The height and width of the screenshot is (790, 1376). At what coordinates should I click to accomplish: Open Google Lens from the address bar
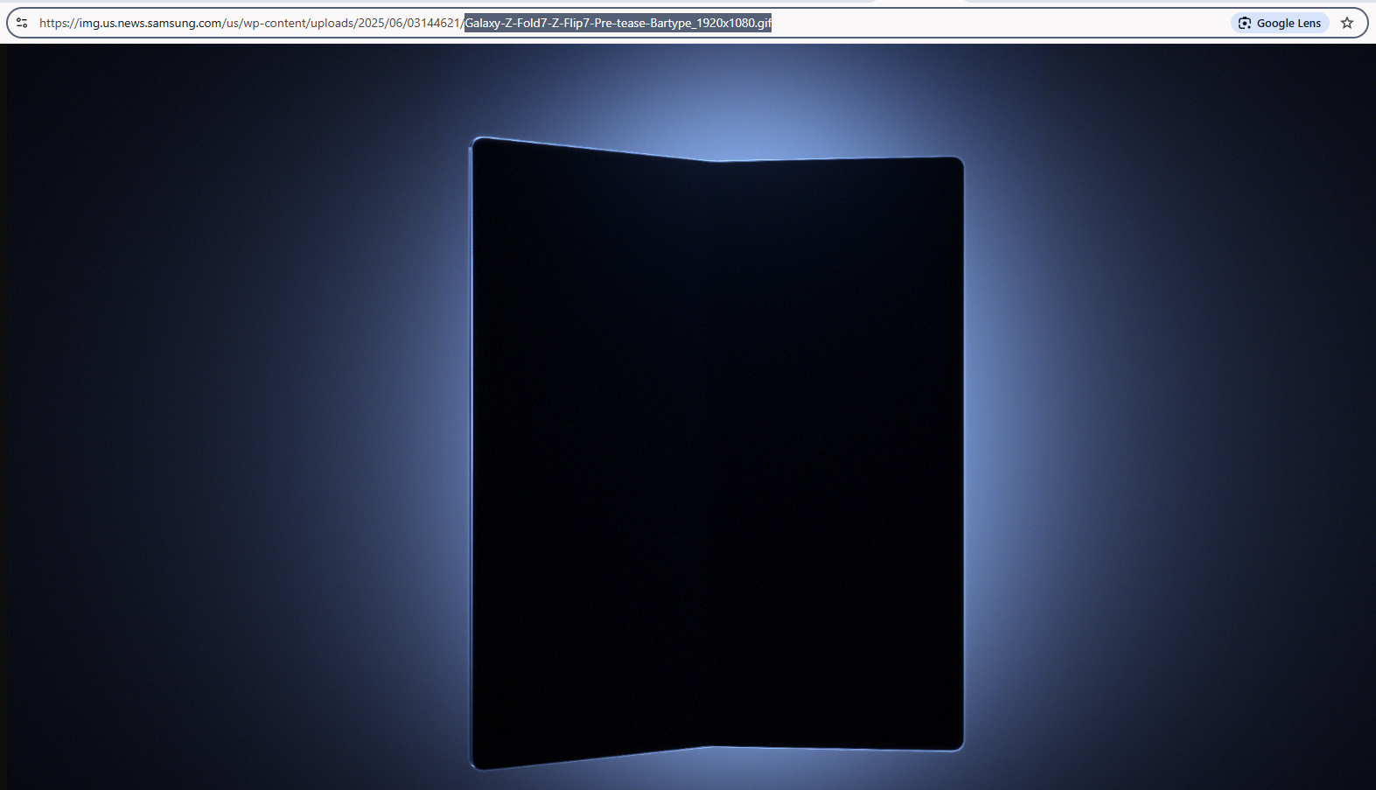coord(1280,23)
